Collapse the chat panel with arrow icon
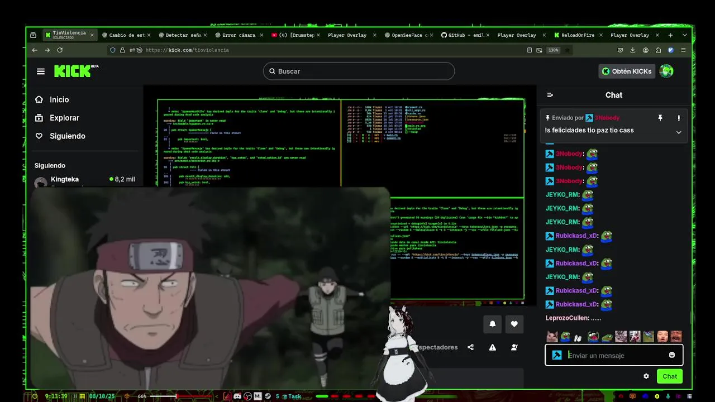Viewport: 715px width, 402px height. 550,95
